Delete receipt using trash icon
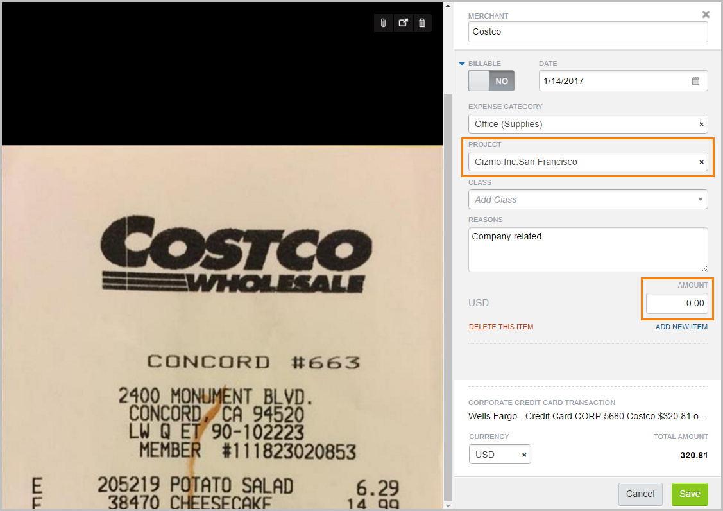This screenshot has height=511, width=723. [x=422, y=23]
